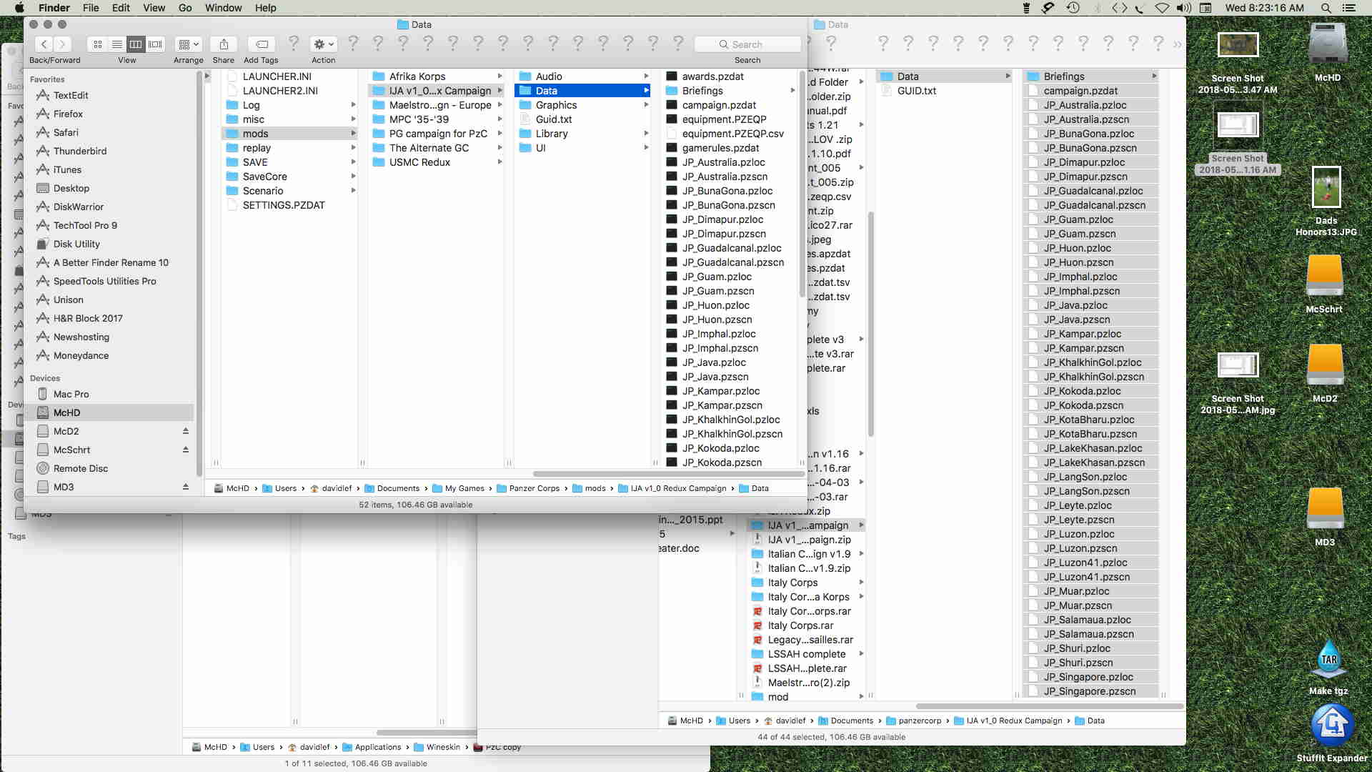Switch to icon view in front Finder toolbar
1372x772 pixels.
[98, 44]
